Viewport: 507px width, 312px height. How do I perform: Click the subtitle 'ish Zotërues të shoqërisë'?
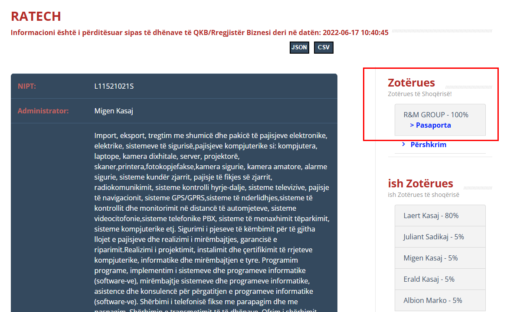point(424,195)
